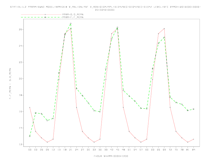Screen dimensions: 211x163
Task: Click the x-axis tick label 69
Action: 164,150
